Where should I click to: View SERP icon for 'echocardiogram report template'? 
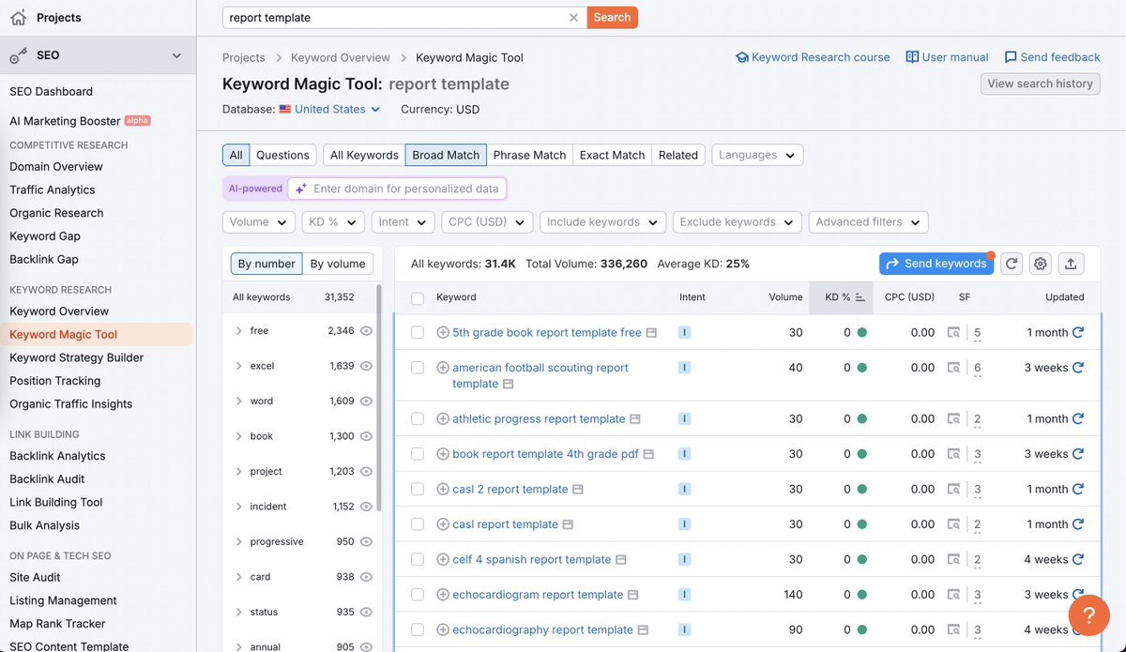953,595
